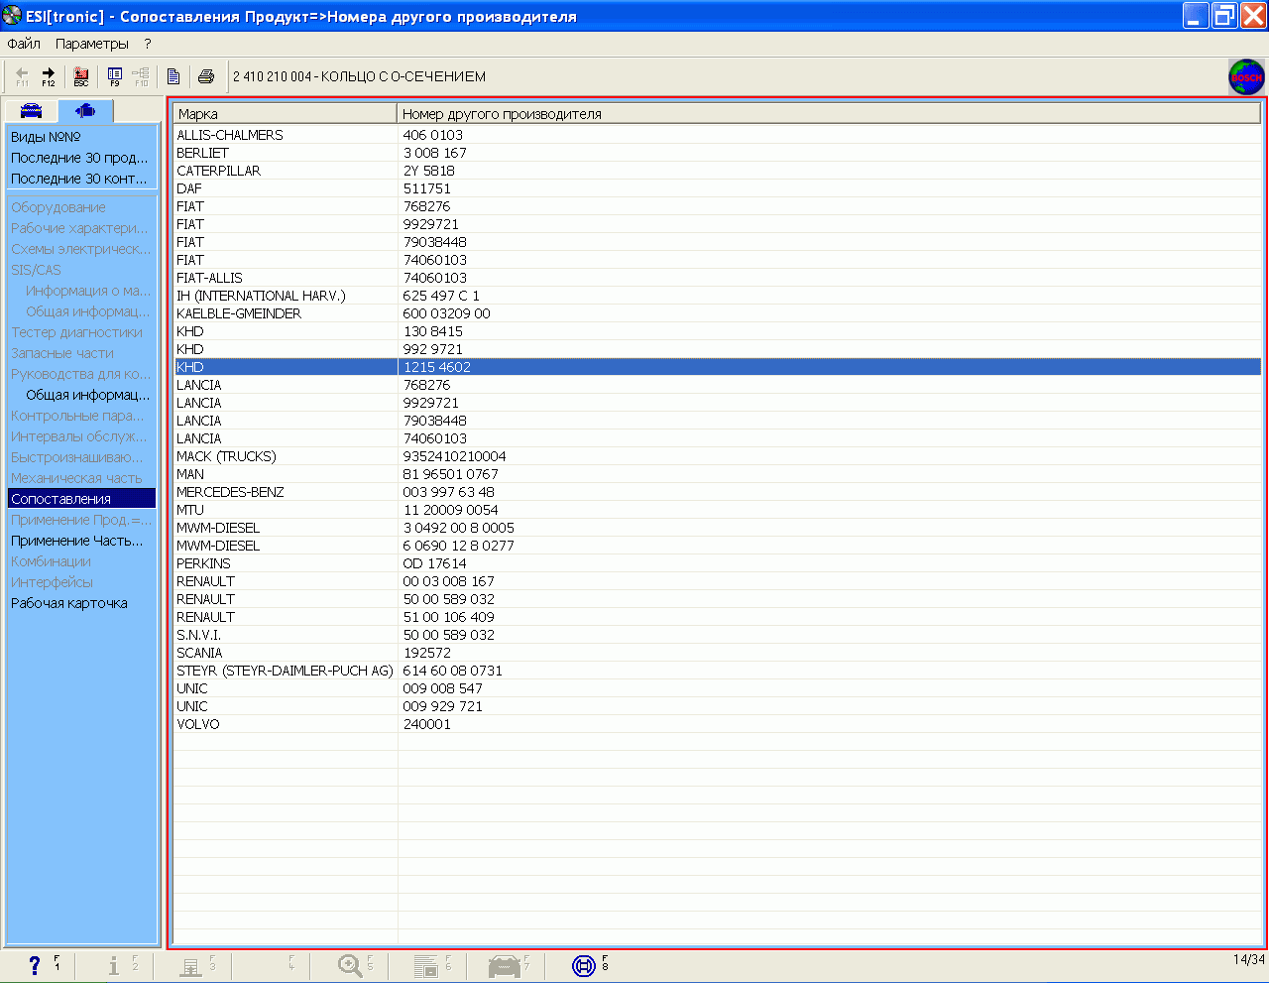This screenshot has height=983, width=1269.
Task: Click the F5 magnifier zoom icon
Action: click(x=350, y=965)
